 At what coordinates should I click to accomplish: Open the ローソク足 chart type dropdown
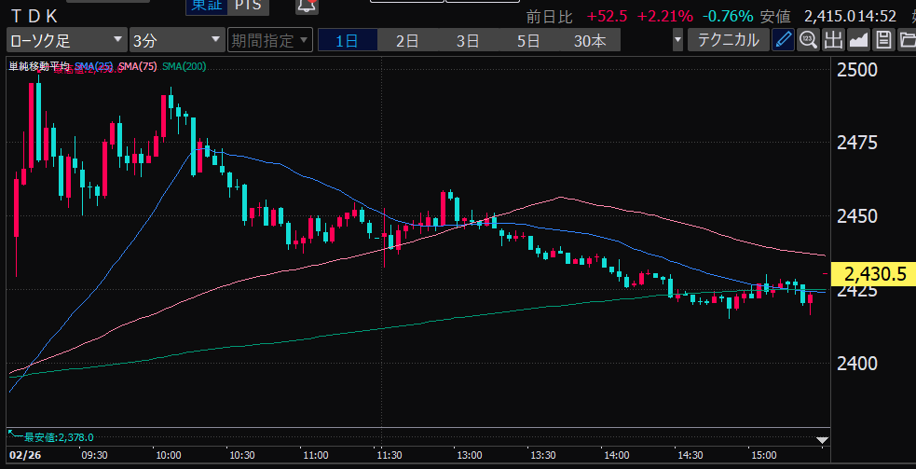(x=65, y=40)
